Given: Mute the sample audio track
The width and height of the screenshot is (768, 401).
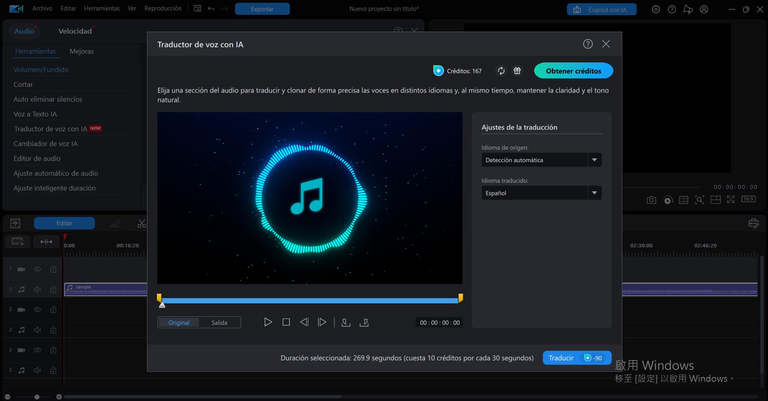Looking at the screenshot, I should pyautogui.click(x=37, y=289).
